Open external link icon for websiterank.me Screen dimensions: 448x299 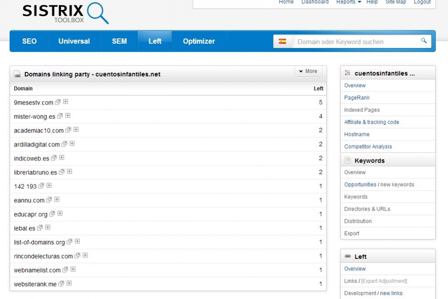pos(62,284)
